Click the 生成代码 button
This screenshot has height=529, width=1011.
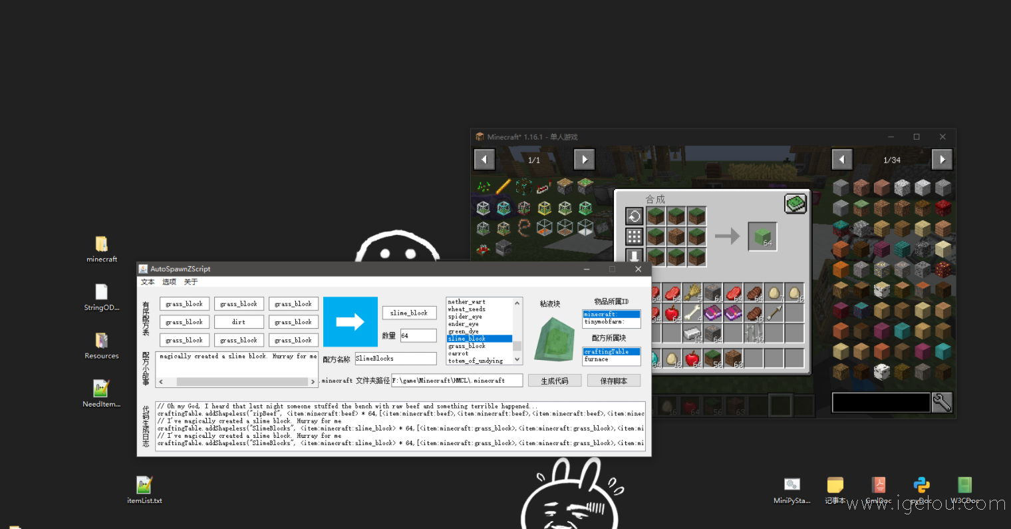pos(555,381)
